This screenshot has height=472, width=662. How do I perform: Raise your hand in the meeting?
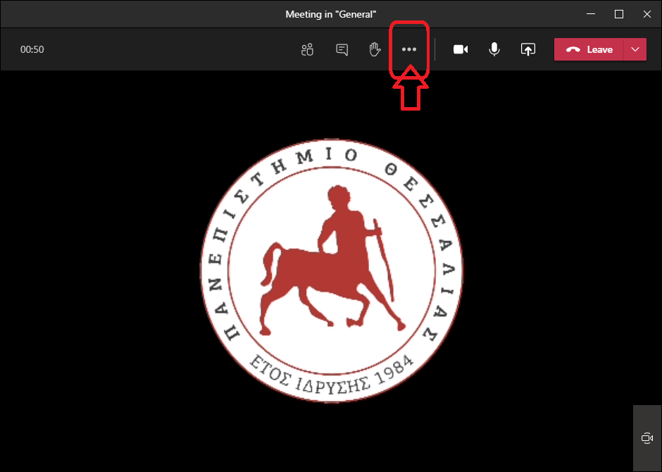(375, 49)
